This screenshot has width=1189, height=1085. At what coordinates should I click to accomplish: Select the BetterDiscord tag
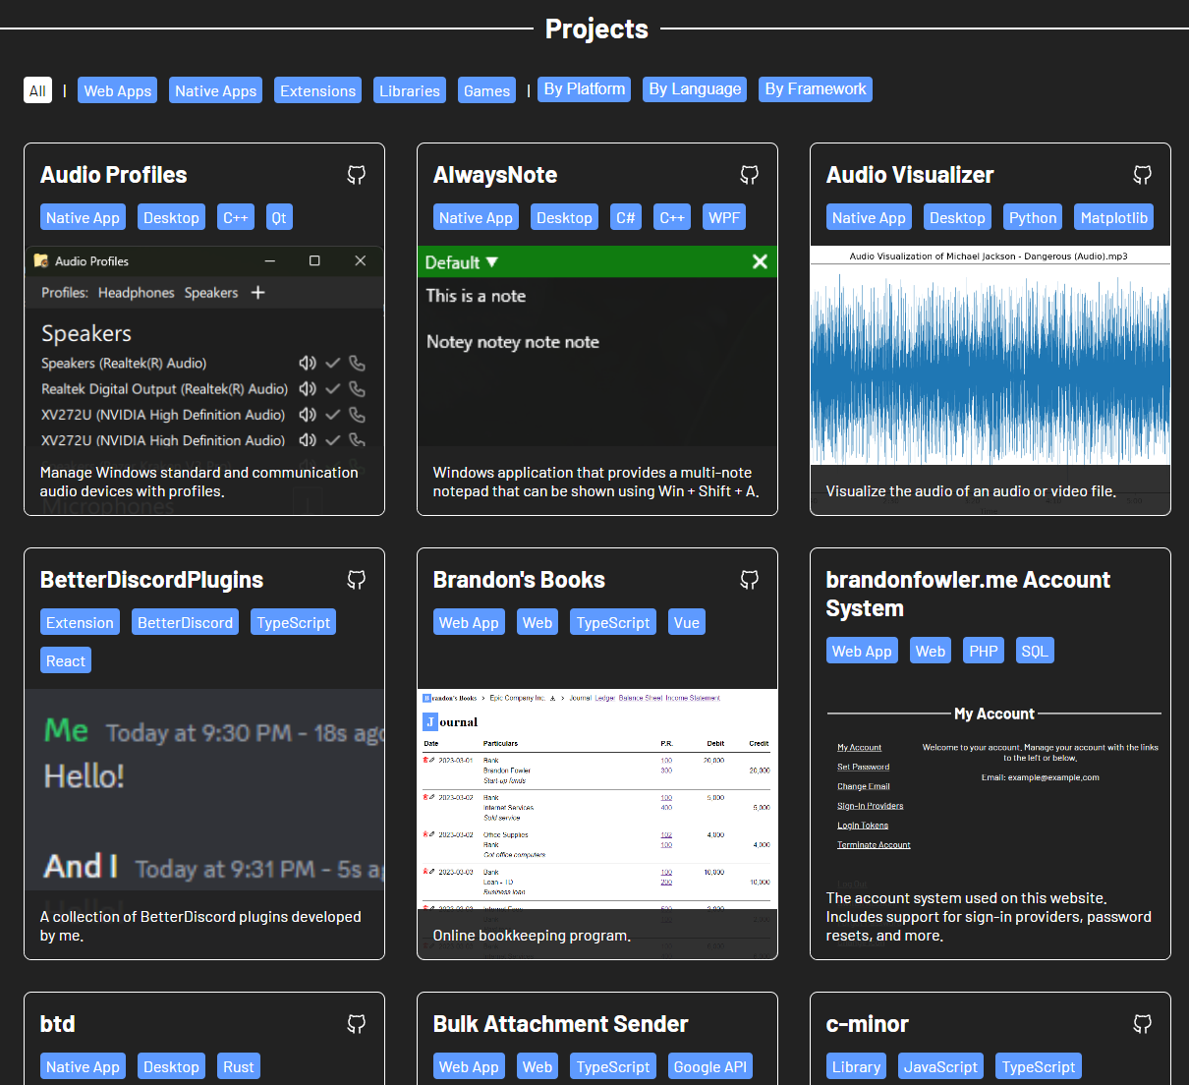[186, 622]
